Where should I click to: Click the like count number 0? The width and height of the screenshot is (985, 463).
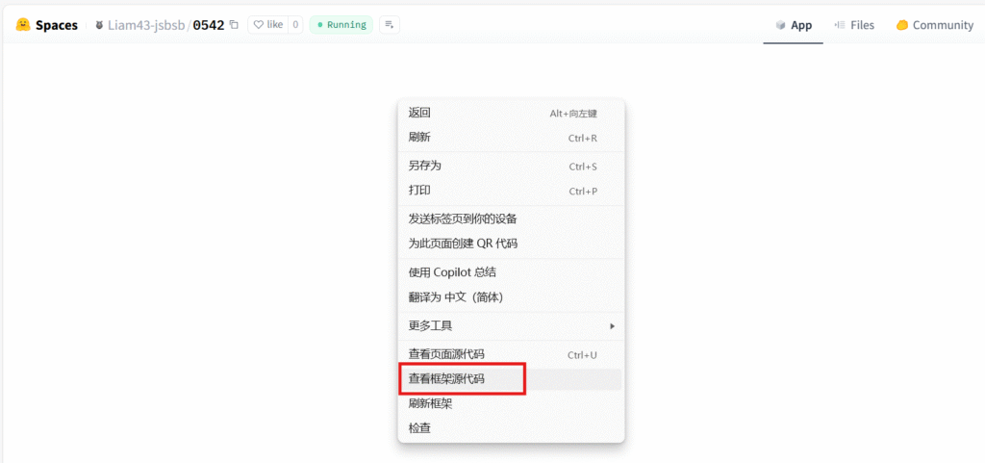pyautogui.click(x=294, y=25)
